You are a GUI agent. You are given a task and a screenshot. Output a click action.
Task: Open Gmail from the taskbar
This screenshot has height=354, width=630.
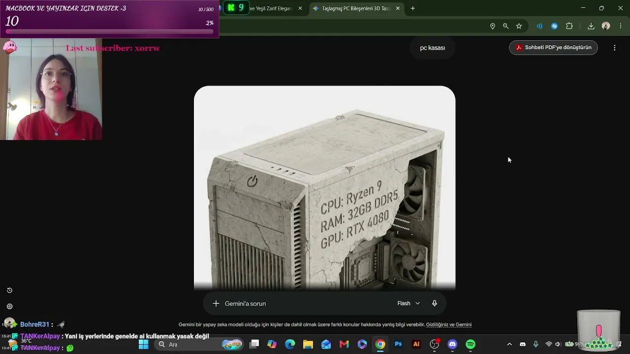click(344, 344)
